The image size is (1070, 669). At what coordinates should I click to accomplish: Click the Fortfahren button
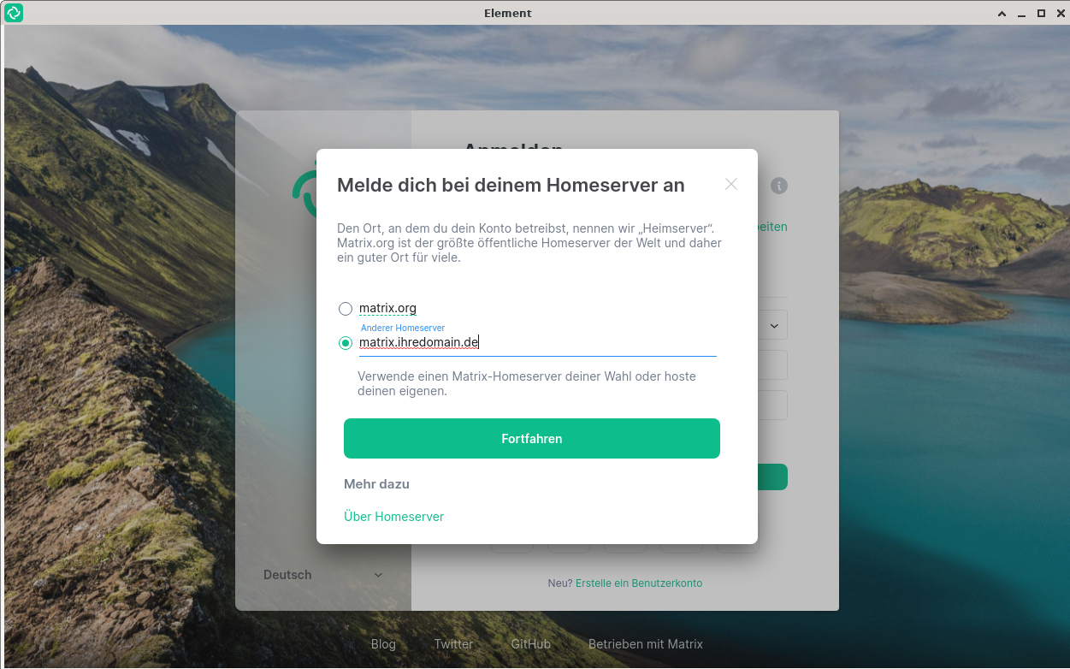click(532, 438)
